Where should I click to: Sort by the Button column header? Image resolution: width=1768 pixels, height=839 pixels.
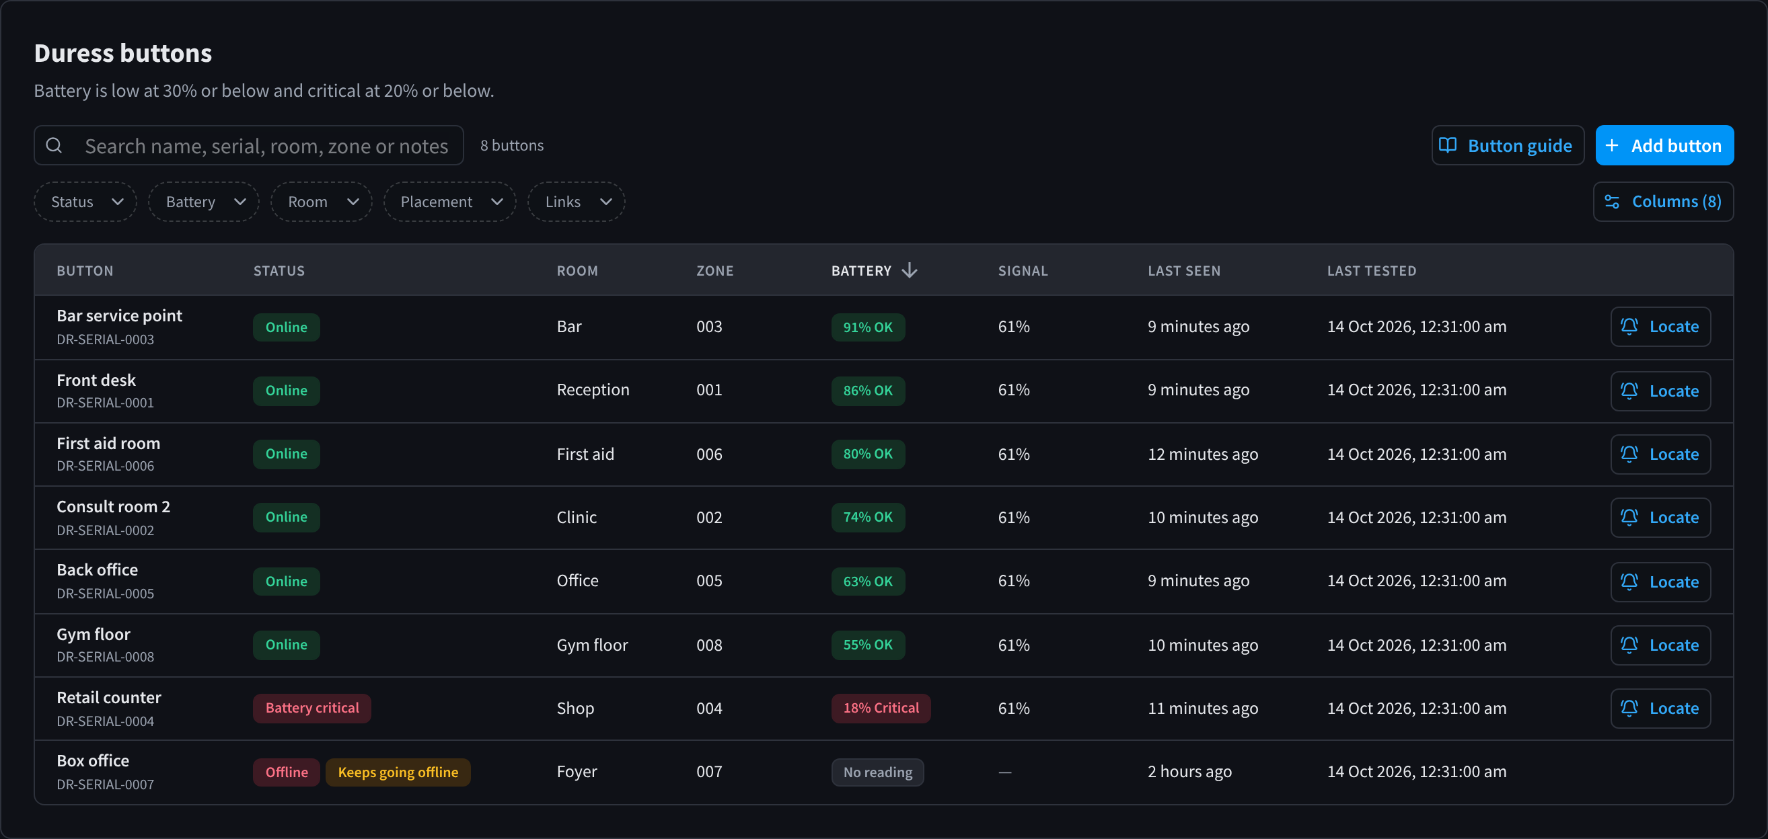click(x=85, y=271)
